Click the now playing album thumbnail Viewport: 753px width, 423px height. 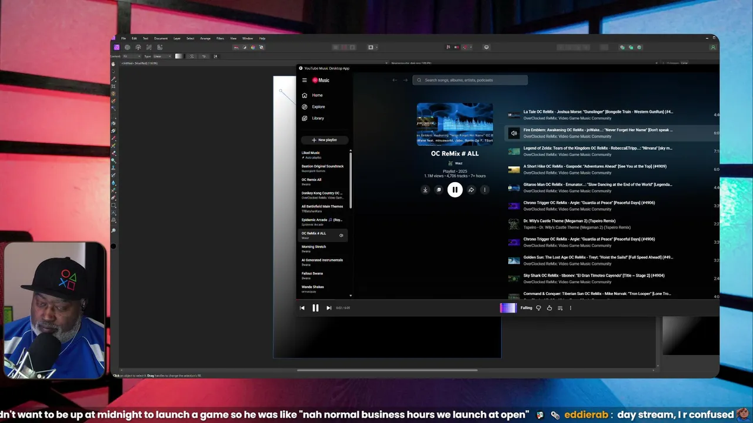[x=508, y=308]
